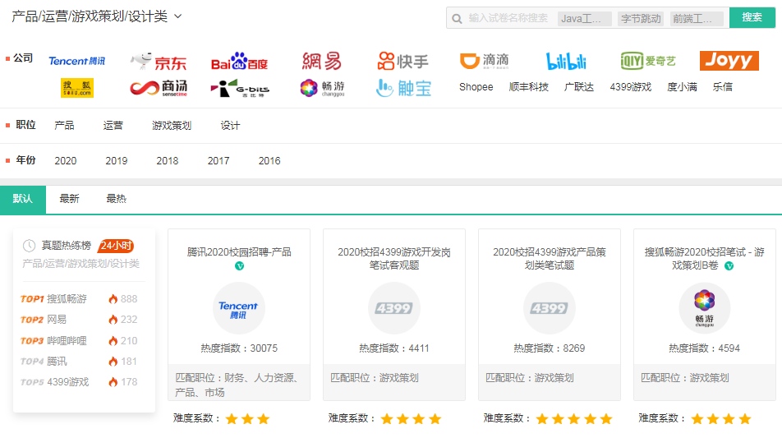Filter by G-bits company logo
The image size is (782, 438).
(x=239, y=88)
